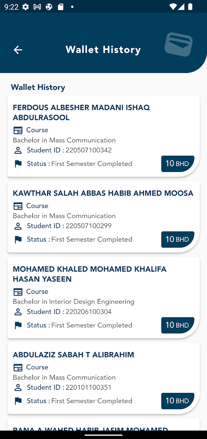This screenshot has height=439, width=207.
Task: Click the person icon beside Student ID 220507100342
Action: (18, 150)
